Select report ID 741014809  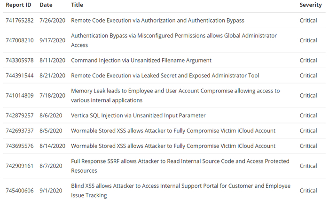[x=20, y=95]
